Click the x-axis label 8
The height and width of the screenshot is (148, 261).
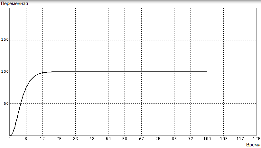[x=26, y=139]
